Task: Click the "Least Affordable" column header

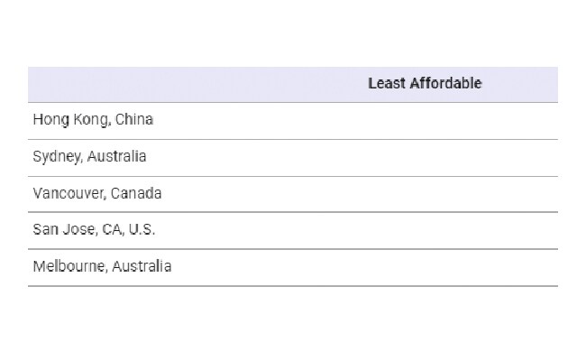Action: (x=425, y=83)
